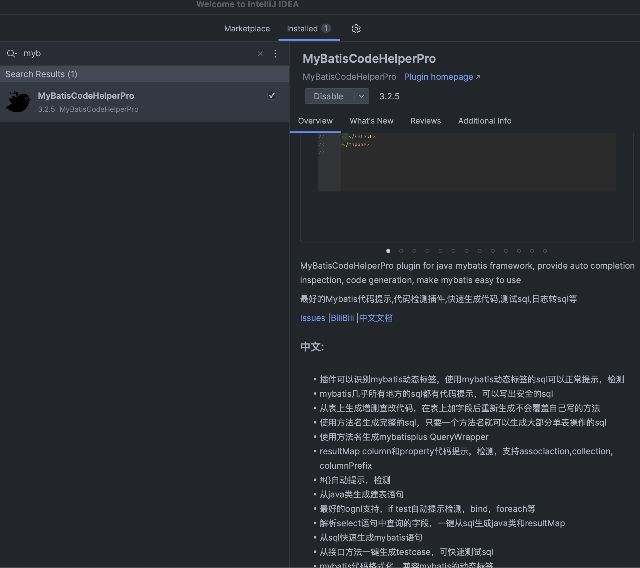640x568 pixels.
Task: Switch to Additional Info tab
Action: (484, 121)
